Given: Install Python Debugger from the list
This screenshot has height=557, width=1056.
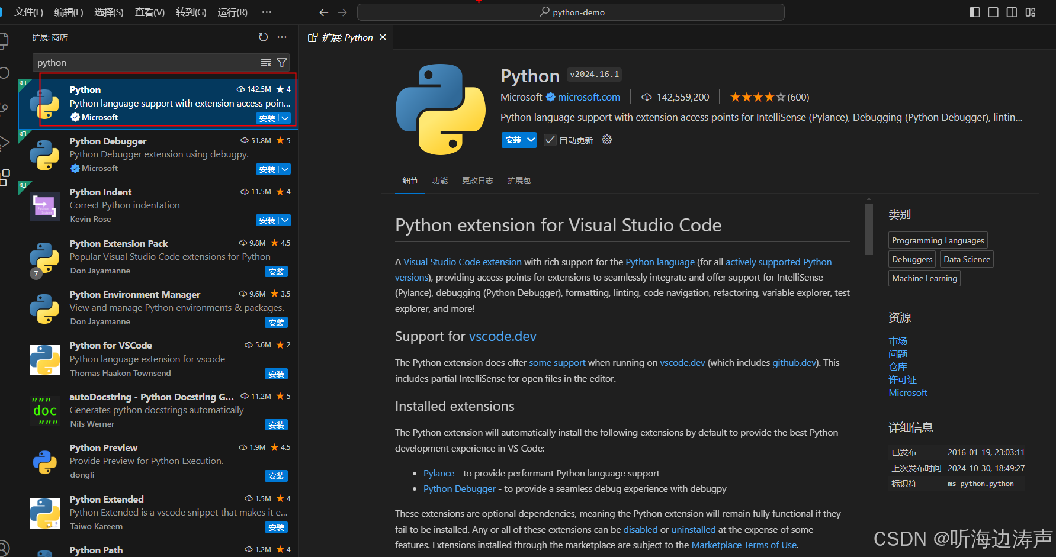Looking at the screenshot, I should pyautogui.click(x=267, y=169).
